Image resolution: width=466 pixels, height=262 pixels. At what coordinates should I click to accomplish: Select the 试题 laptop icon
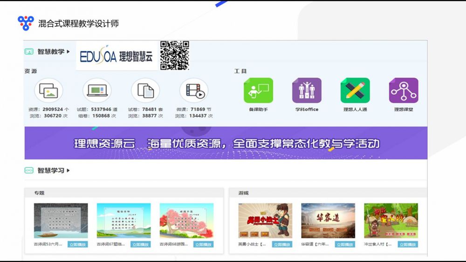click(x=97, y=90)
